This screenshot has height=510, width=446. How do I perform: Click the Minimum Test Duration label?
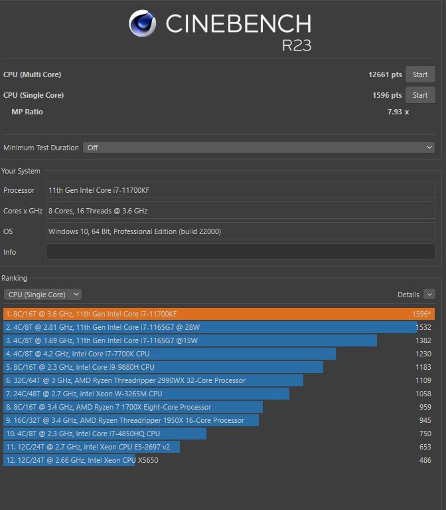coord(41,148)
